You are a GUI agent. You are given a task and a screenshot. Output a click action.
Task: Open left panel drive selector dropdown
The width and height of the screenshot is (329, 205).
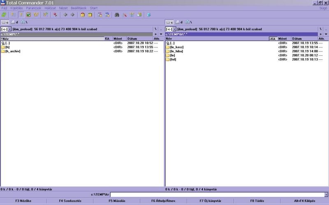pos(9,29)
